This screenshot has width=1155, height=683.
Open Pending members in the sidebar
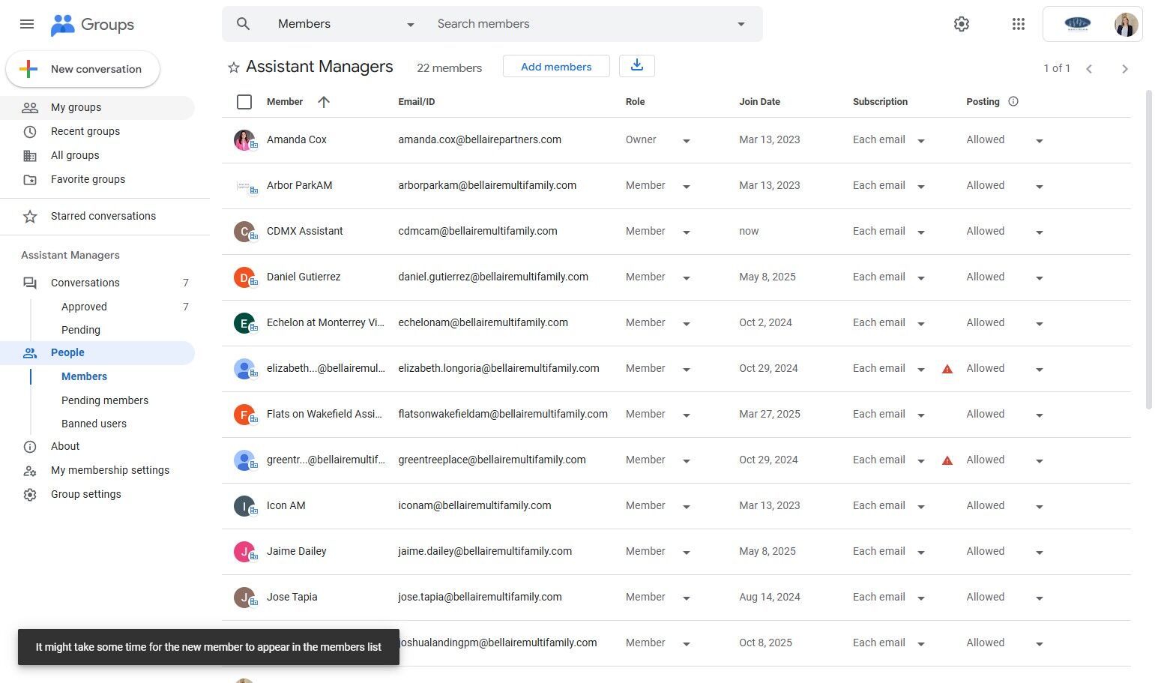(x=105, y=400)
